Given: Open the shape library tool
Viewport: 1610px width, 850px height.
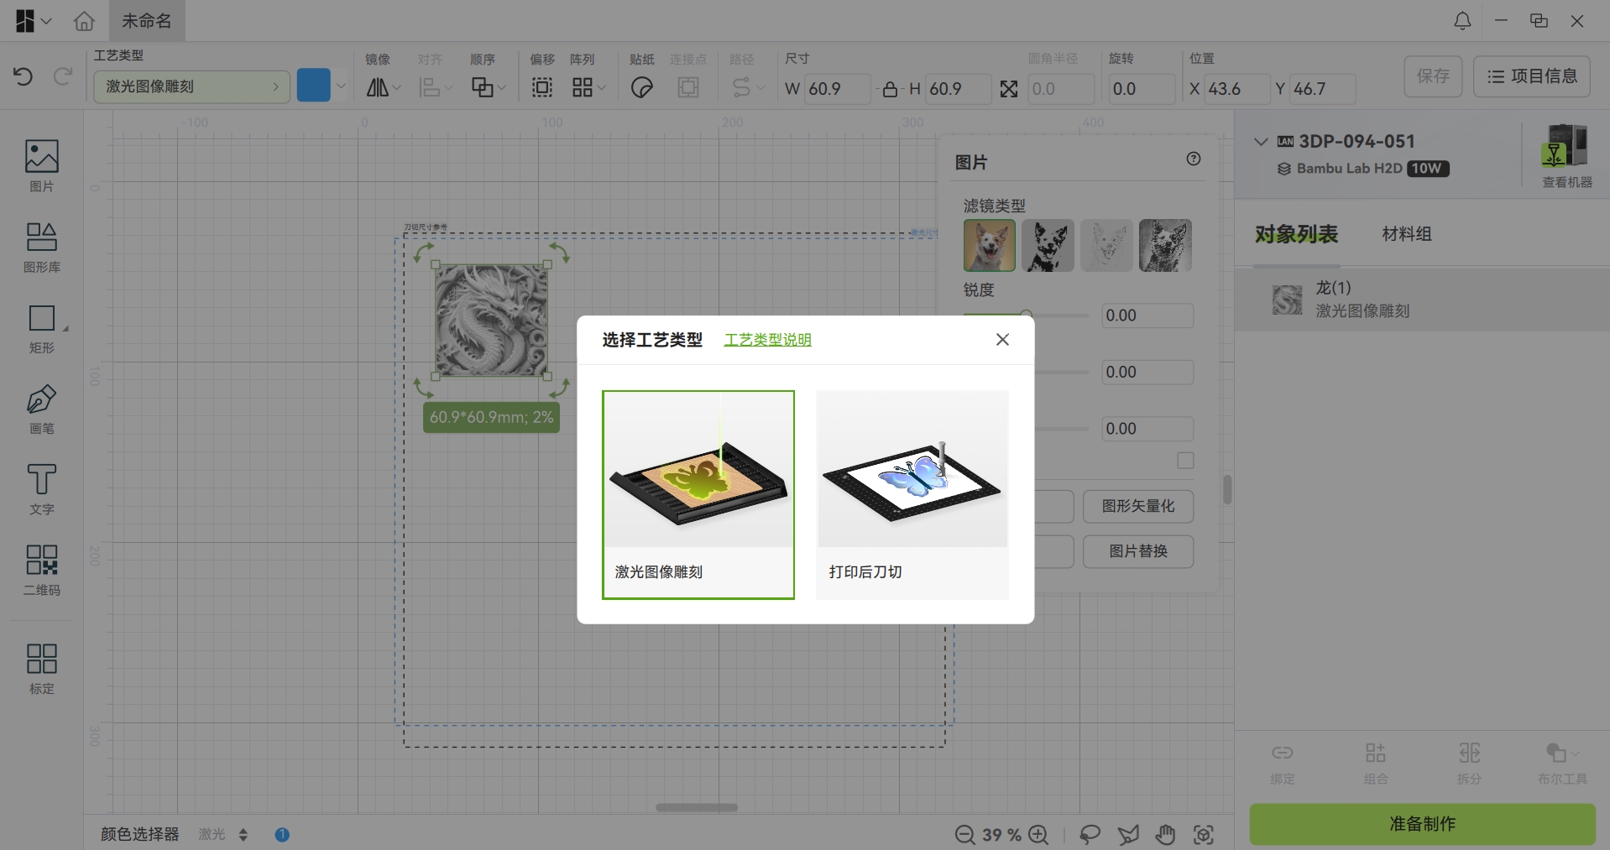Looking at the screenshot, I should [41, 248].
